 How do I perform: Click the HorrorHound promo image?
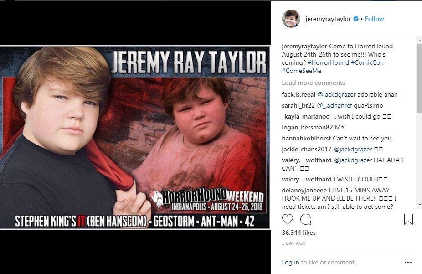135,137
